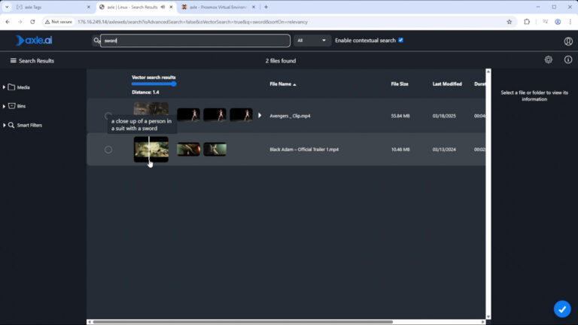Viewport: 578px width, 325px height.
Task: Click the browser address bar URL
Action: point(193,22)
